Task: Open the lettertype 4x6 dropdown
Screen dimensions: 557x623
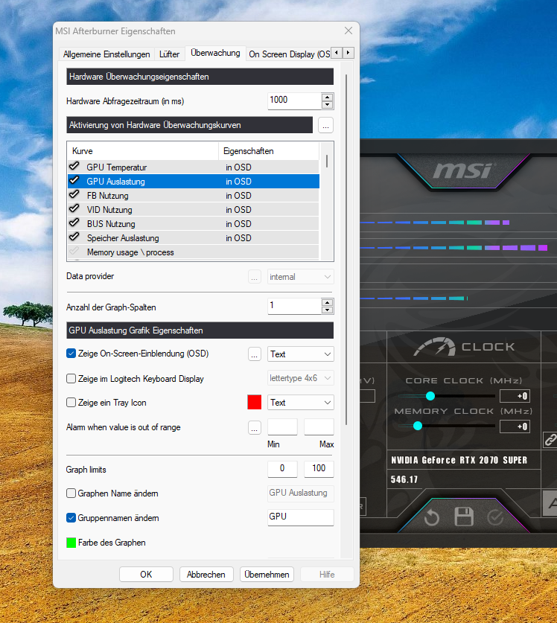Action: click(301, 378)
